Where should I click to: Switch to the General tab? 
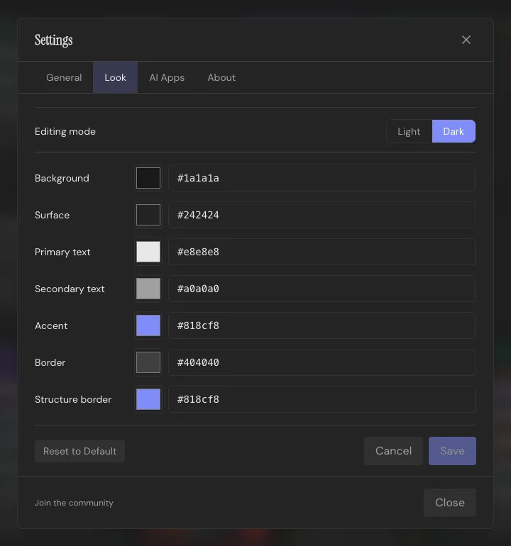(x=64, y=77)
